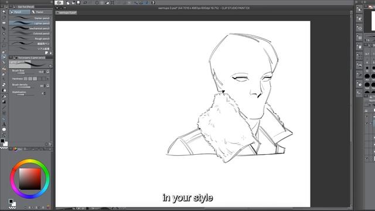Image resolution: width=375 pixels, height=211 pixels.
Task: Click the canvas vertical scrollbar
Action: coord(351,109)
